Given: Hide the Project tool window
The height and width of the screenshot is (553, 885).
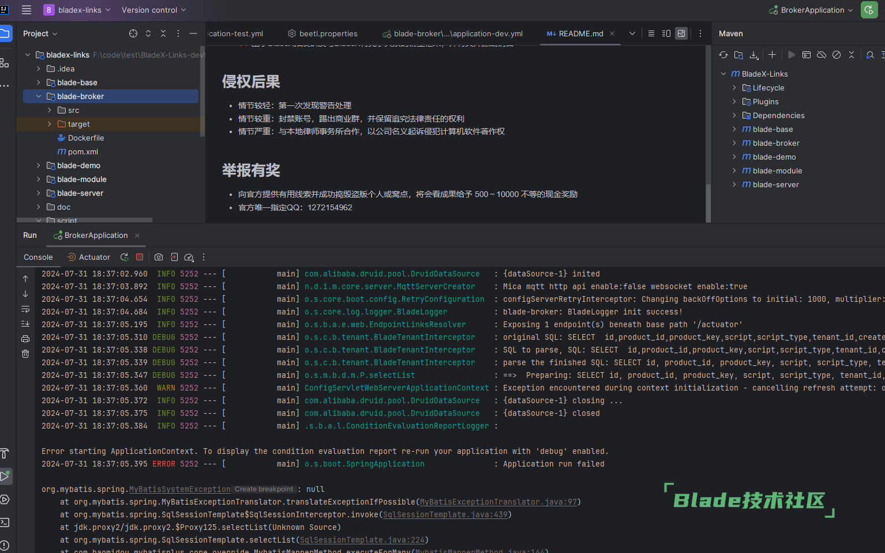Looking at the screenshot, I should click(193, 33).
